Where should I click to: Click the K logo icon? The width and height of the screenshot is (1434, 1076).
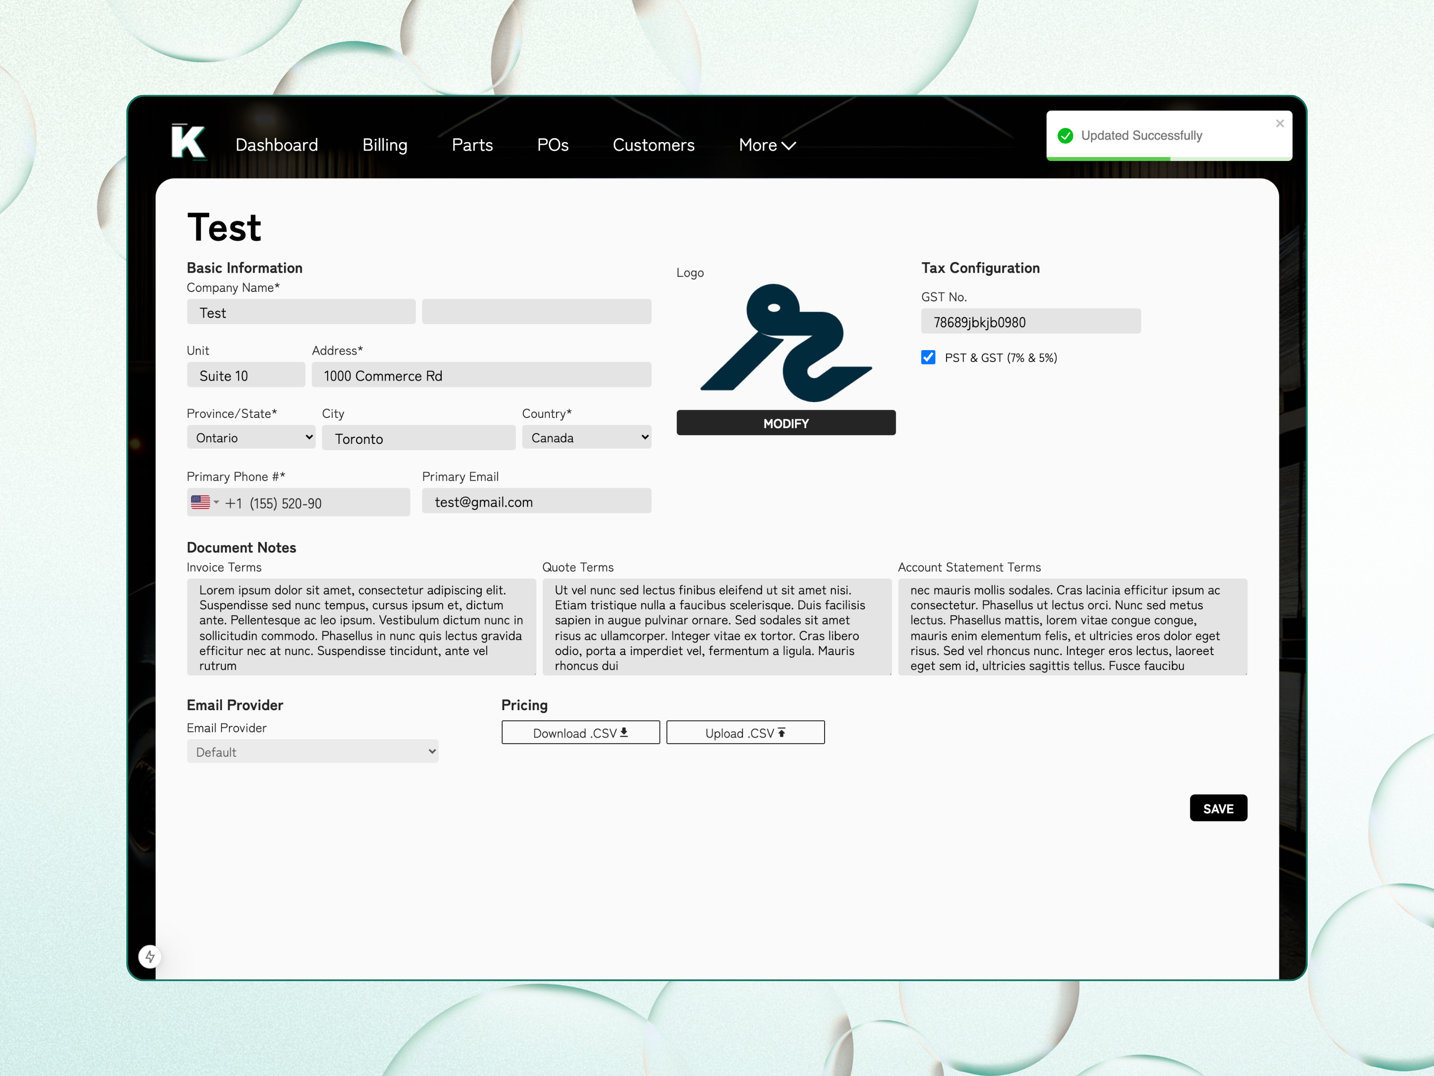[188, 141]
